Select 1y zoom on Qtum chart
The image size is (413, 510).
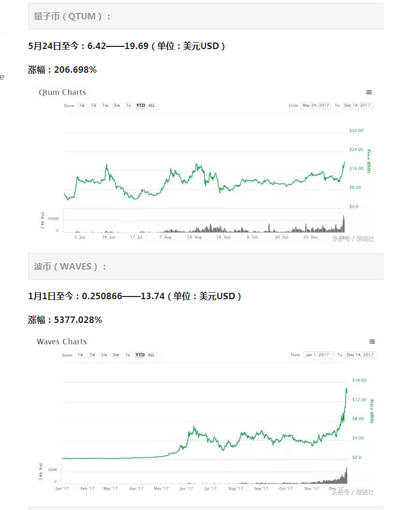[x=129, y=105]
